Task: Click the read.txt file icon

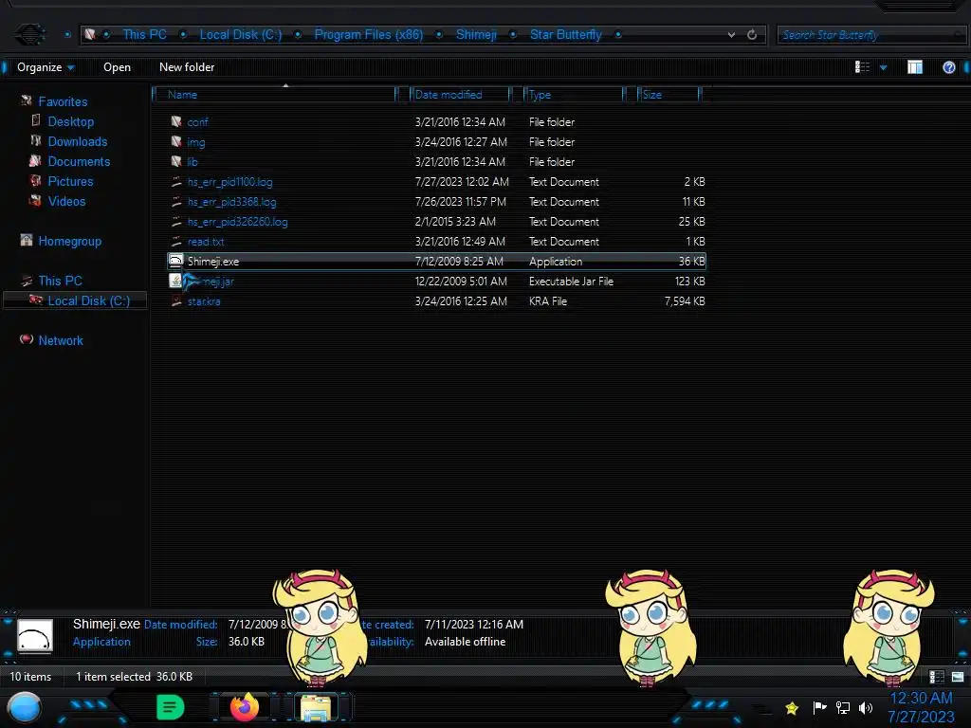Action: 176,242
